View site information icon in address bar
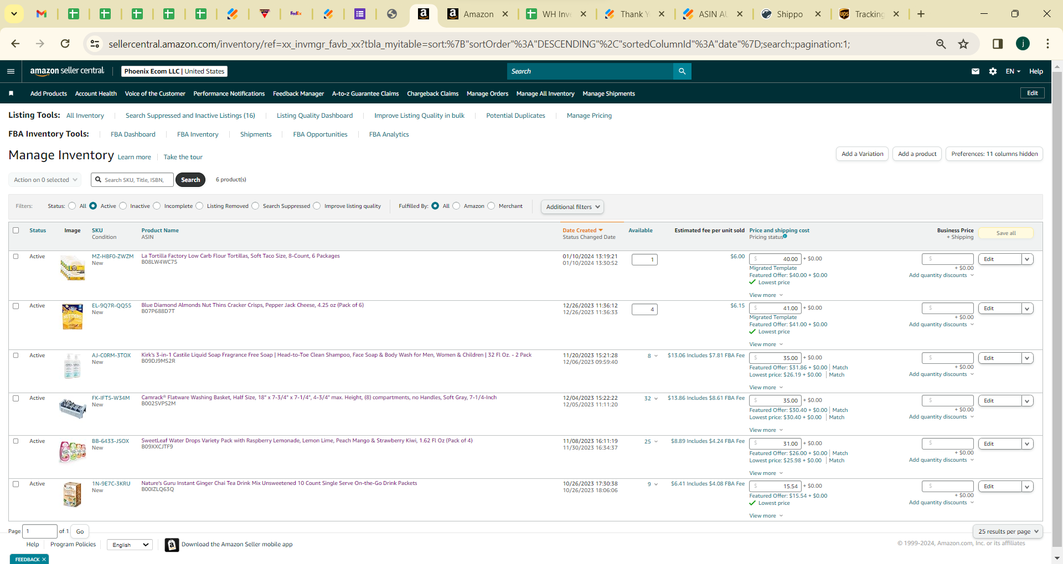Image resolution: width=1063 pixels, height=564 pixels. pyautogui.click(x=95, y=44)
